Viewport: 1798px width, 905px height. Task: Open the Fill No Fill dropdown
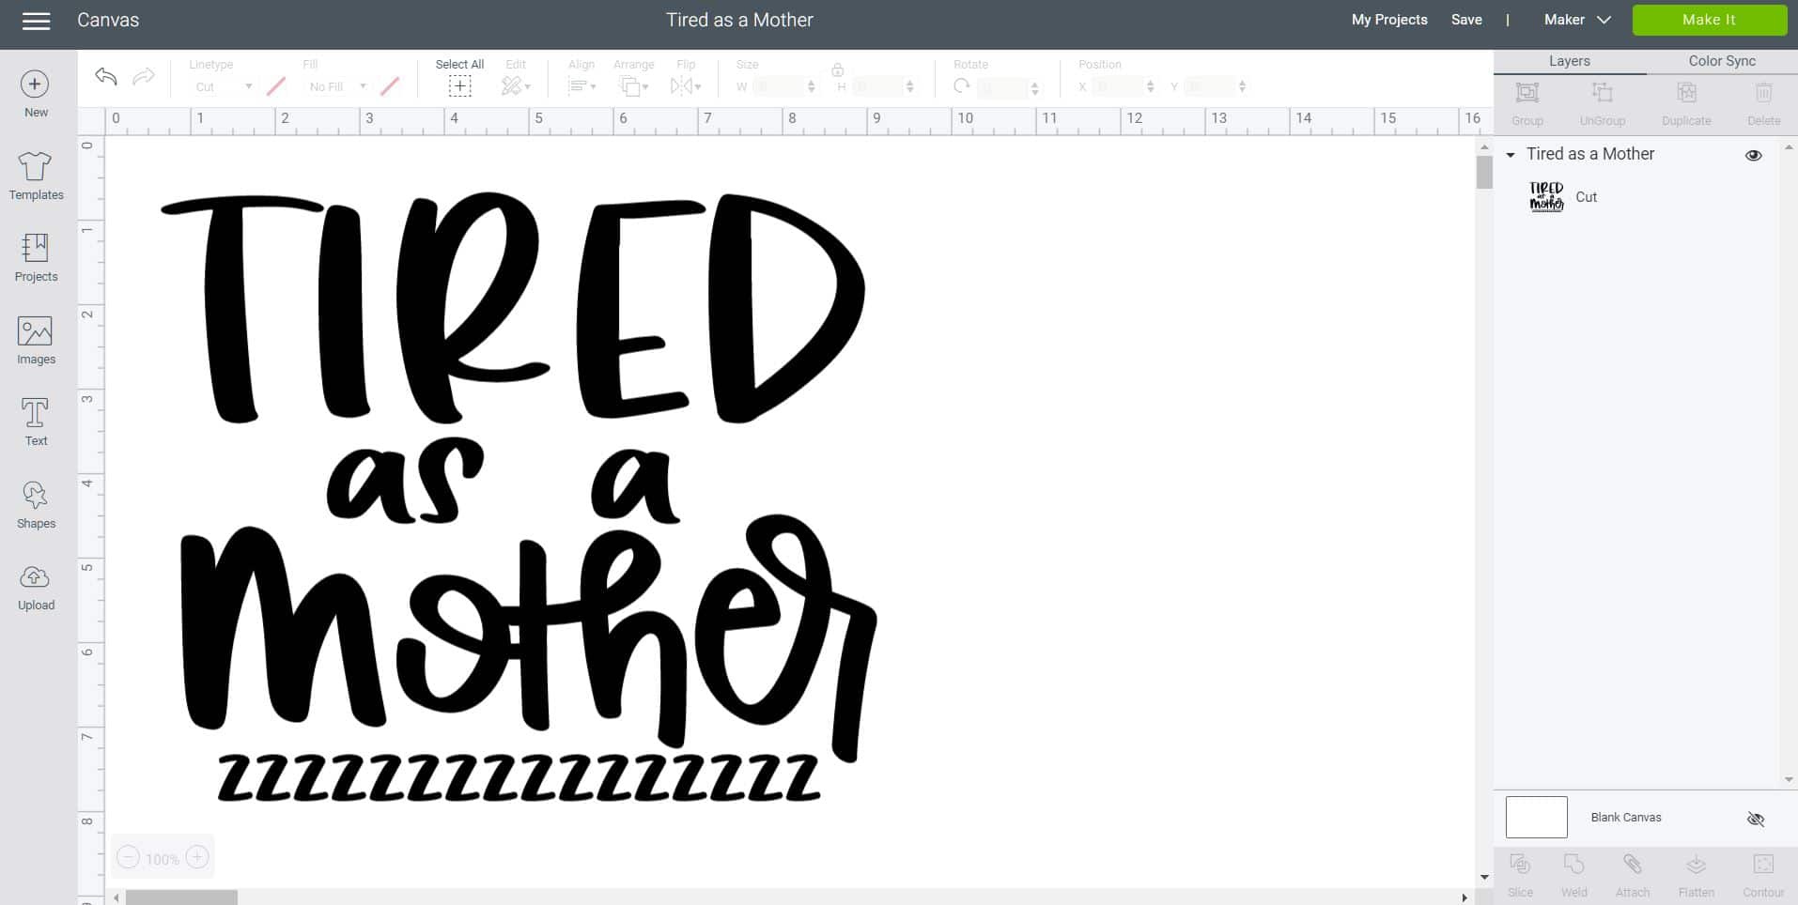[x=337, y=86]
